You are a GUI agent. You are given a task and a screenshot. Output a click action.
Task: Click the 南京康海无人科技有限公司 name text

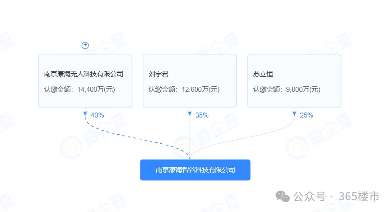click(84, 74)
